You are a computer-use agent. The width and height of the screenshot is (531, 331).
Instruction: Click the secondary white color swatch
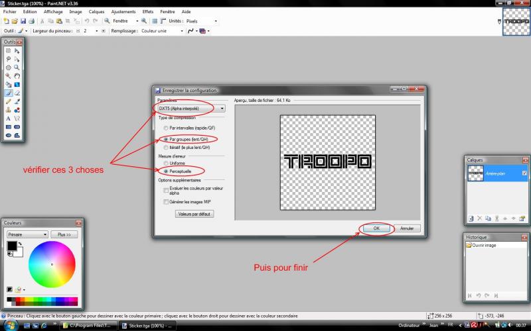[x=20, y=253]
